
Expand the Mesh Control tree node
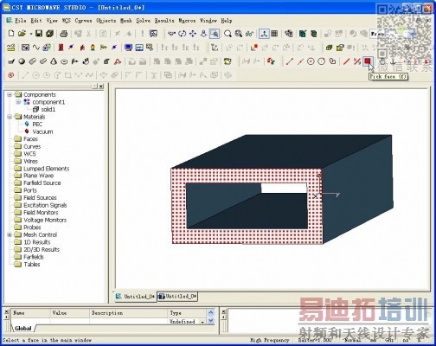pyautogui.click(x=10, y=234)
